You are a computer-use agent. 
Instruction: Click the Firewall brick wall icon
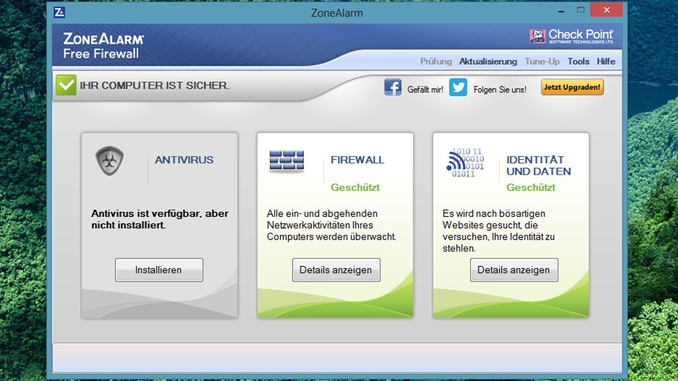tap(287, 161)
